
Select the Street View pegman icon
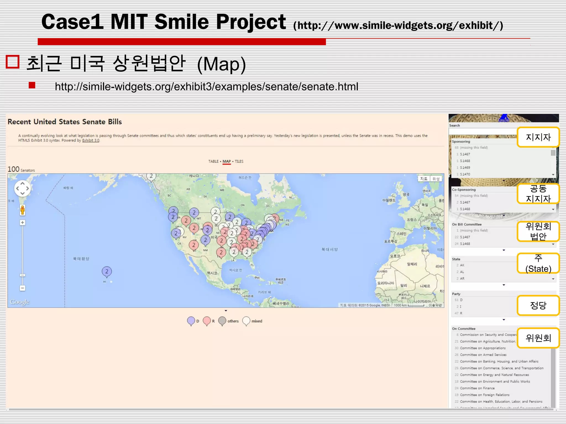tap(23, 210)
